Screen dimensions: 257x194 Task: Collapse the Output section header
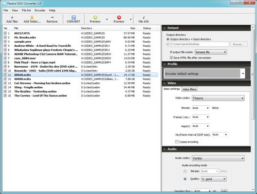tap(206, 28)
